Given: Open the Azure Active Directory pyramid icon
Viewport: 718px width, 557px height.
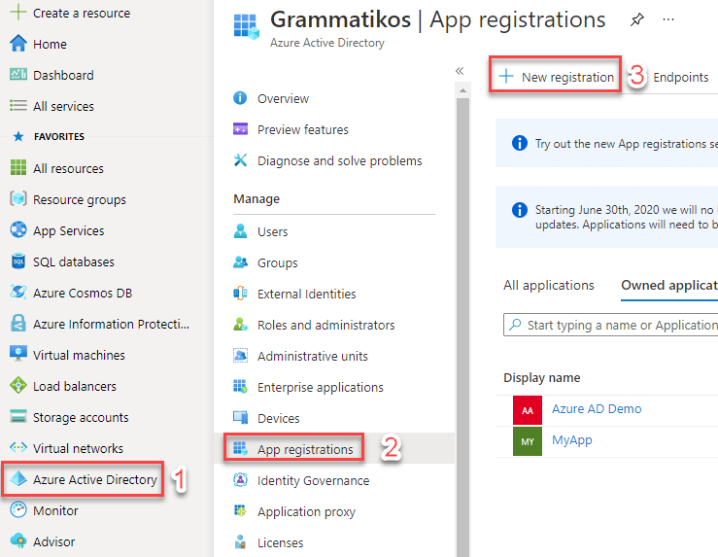Looking at the screenshot, I should [x=18, y=478].
